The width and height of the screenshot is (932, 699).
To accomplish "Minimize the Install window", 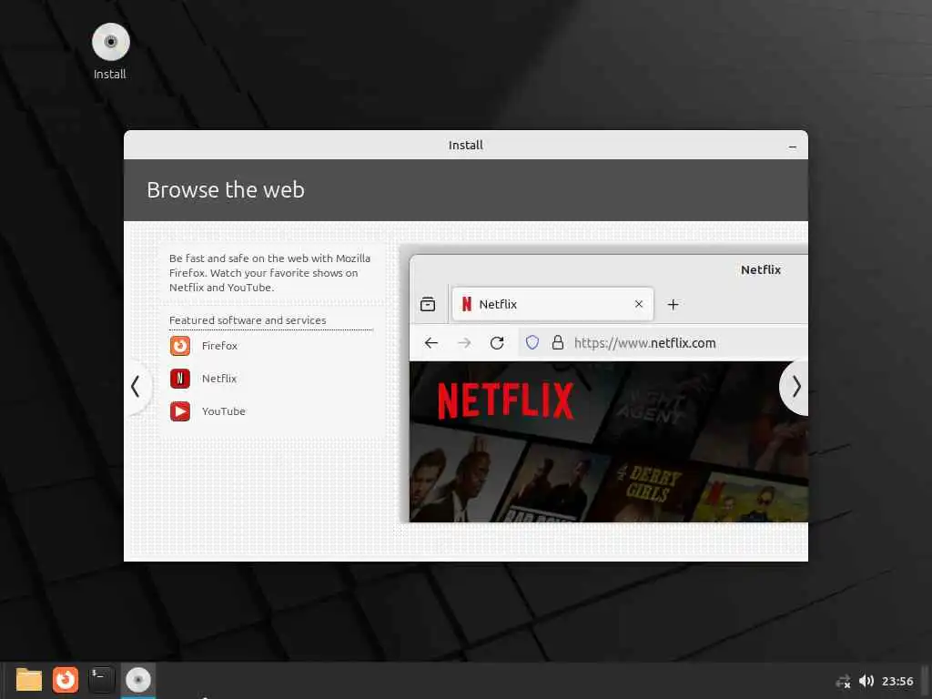I will point(793,146).
